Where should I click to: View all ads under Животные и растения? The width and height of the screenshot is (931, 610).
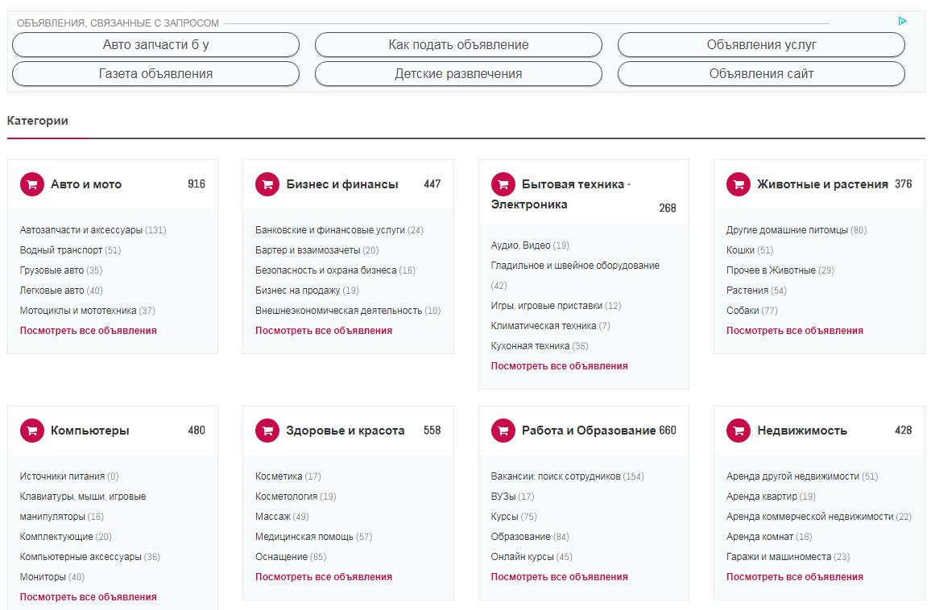click(x=794, y=331)
